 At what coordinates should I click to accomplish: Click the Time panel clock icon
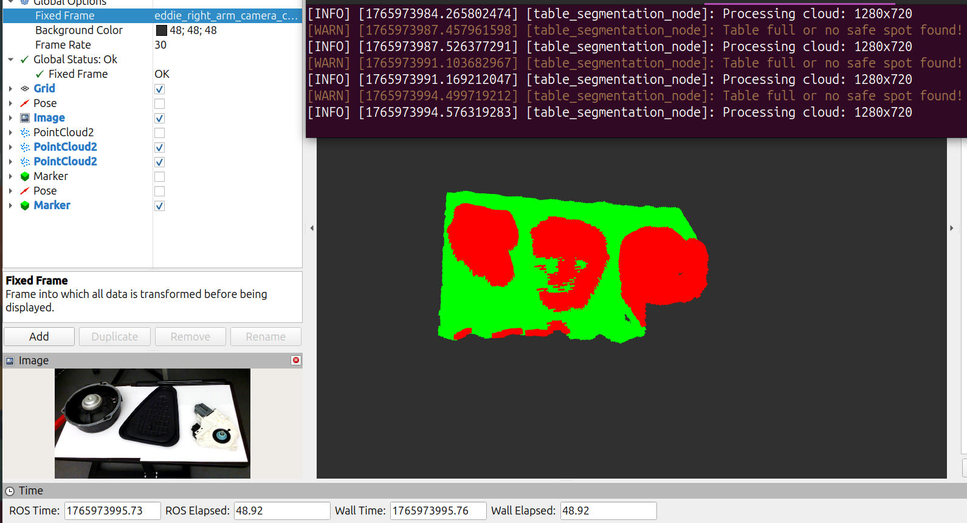pos(10,491)
